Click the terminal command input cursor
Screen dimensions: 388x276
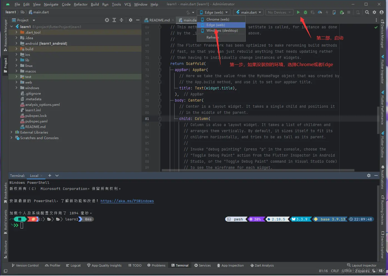22,225
